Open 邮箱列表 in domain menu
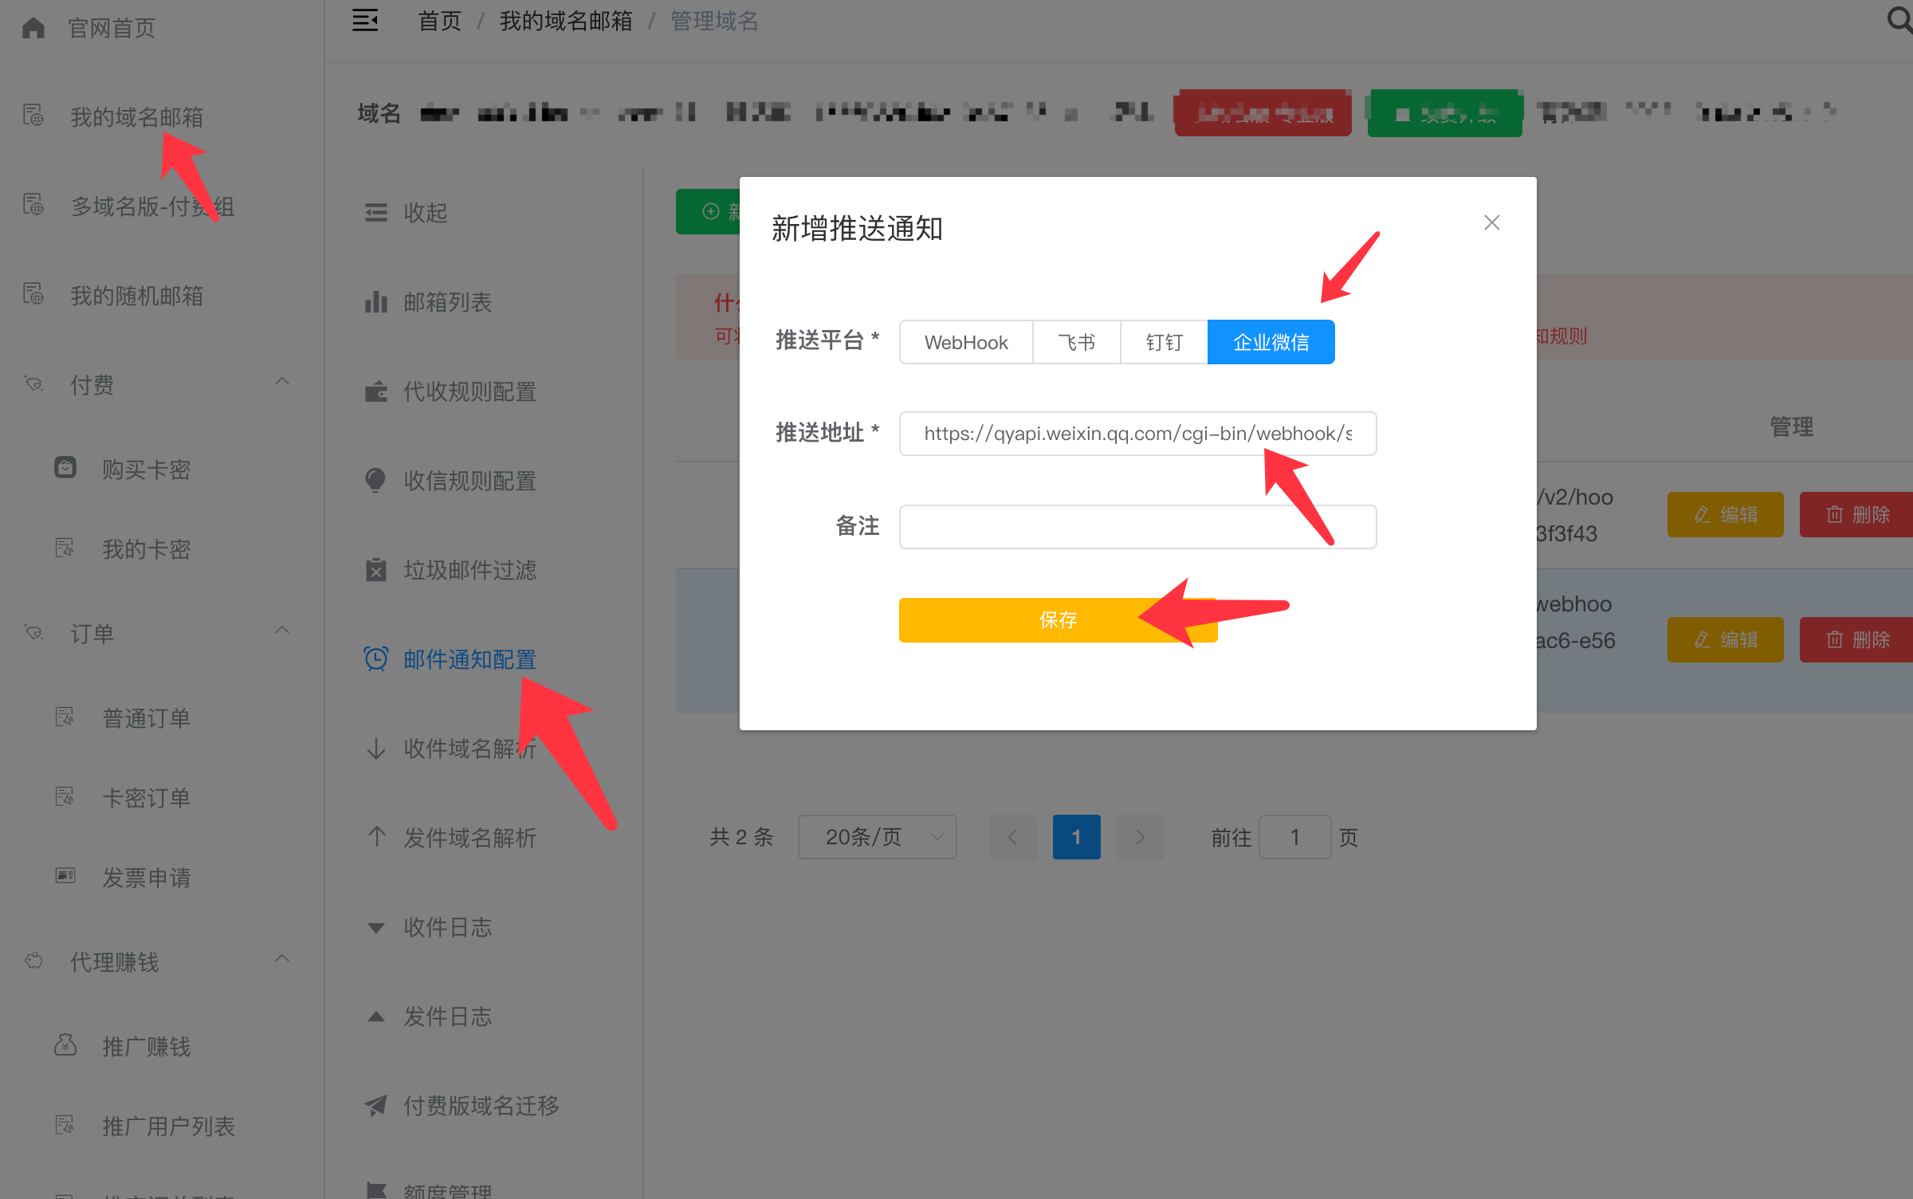This screenshot has height=1199, width=1913. pos(448,302)
